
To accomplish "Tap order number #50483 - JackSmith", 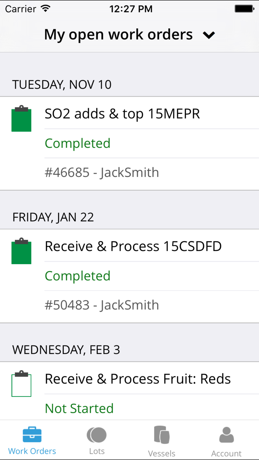I will 102,305.
